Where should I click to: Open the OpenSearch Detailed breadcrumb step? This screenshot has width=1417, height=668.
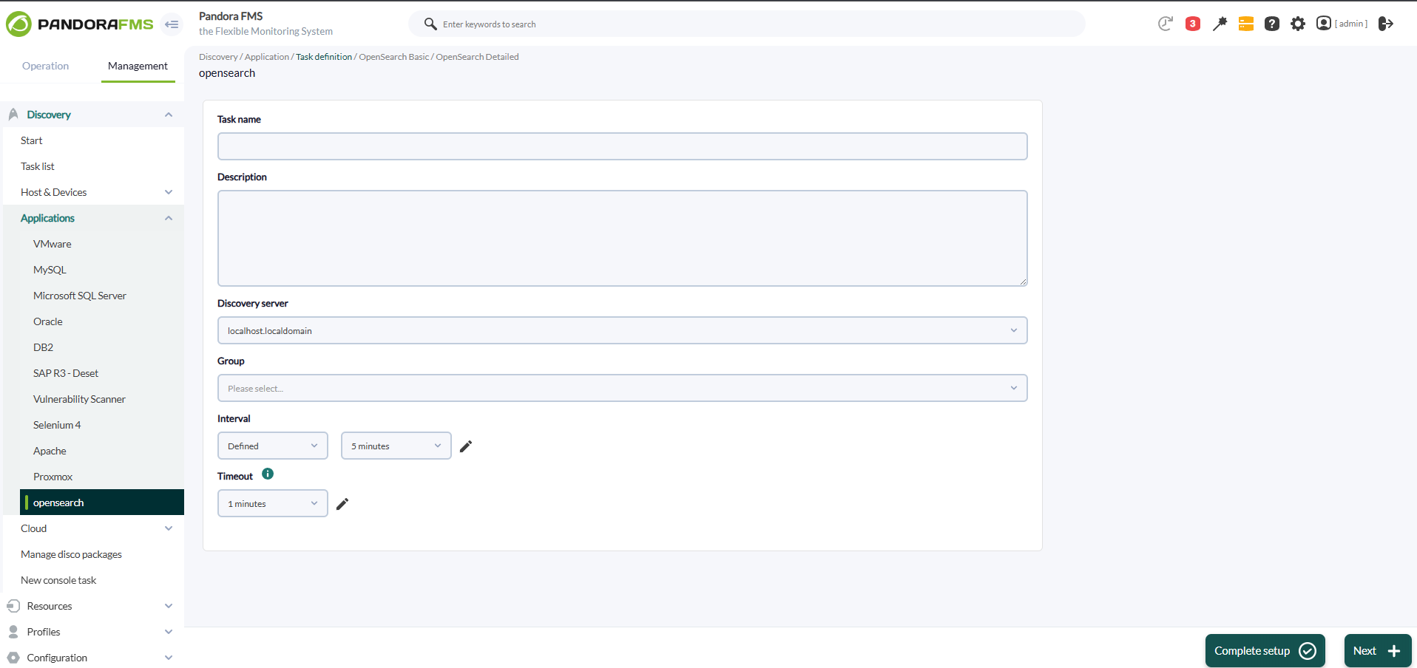click(x=477, y=57)
